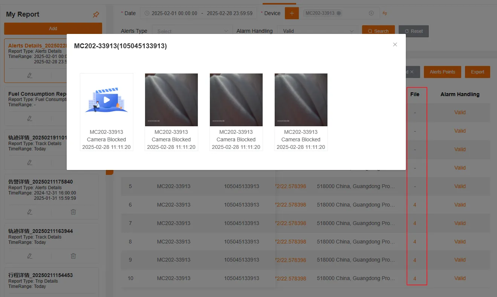Toggle the pin on the My Report panel
Screen dimensions: 497x297
[x=96, y=14]
